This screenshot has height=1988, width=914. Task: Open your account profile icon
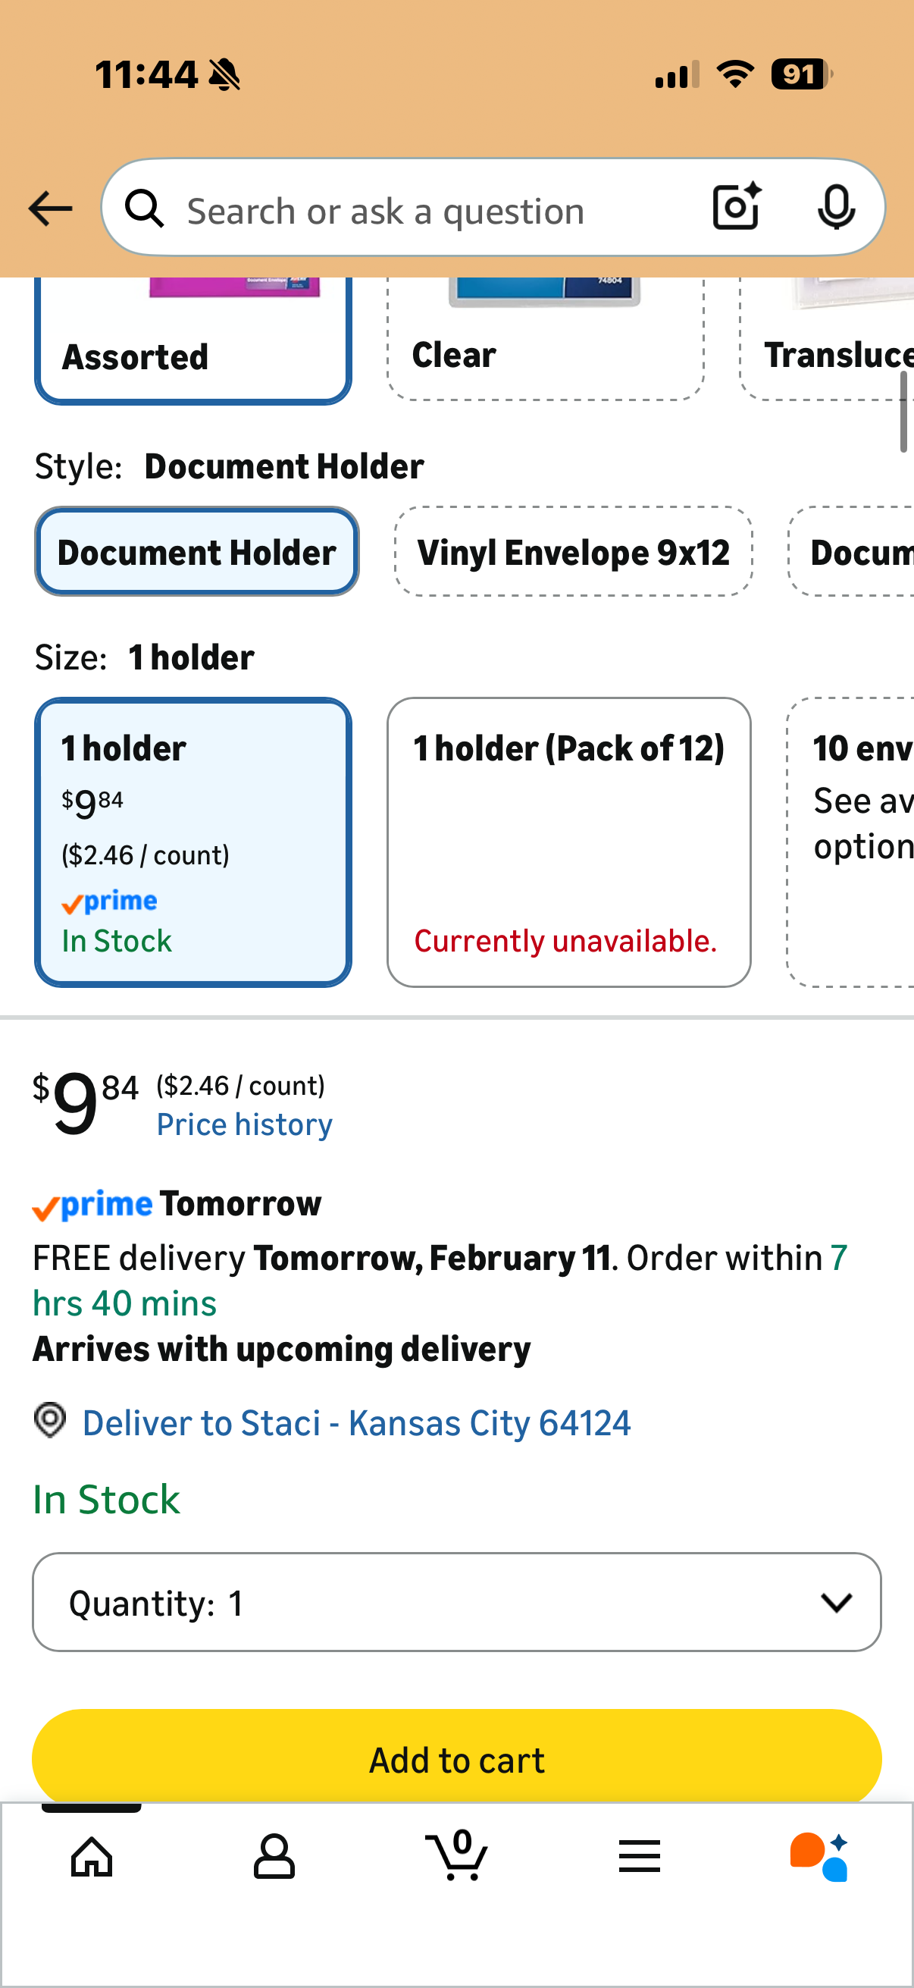coord(274,1855)
